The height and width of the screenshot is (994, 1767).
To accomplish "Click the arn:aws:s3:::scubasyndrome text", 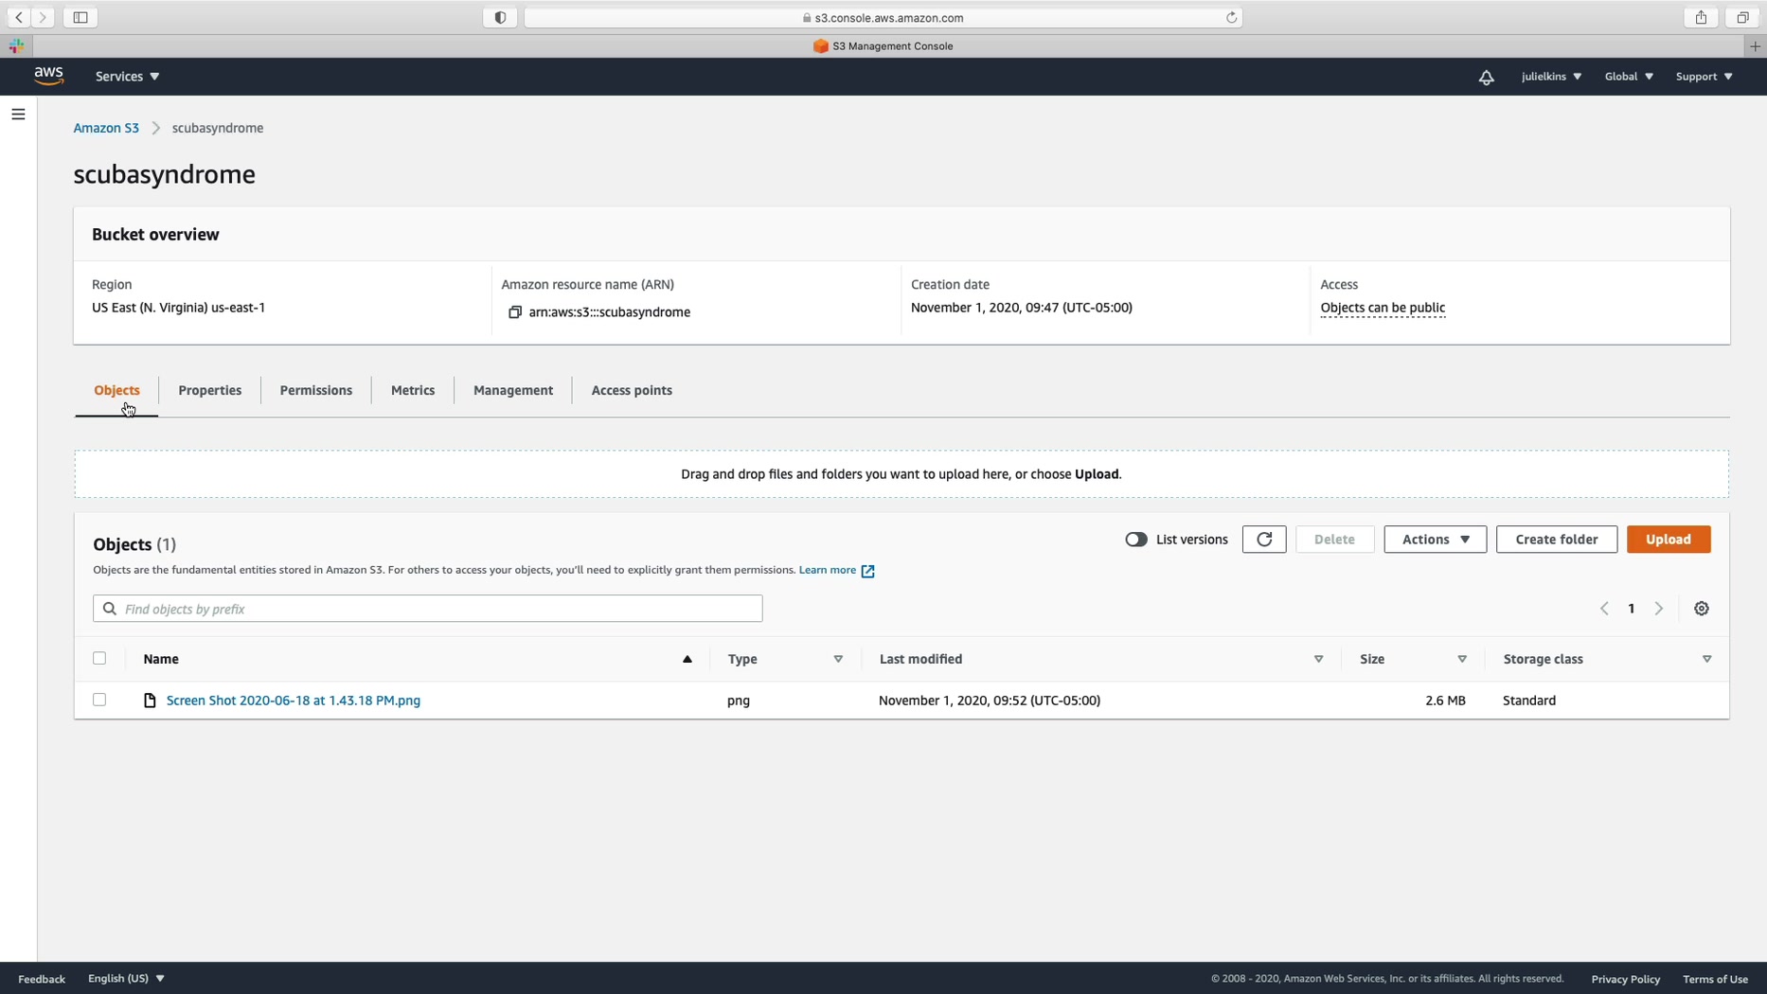I will (x=610, y=312).
